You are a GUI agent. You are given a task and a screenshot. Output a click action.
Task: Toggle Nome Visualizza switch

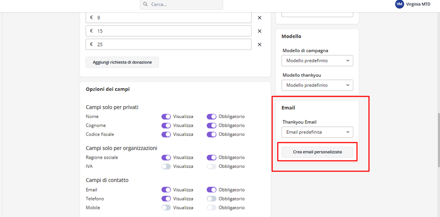pos(166,117)
